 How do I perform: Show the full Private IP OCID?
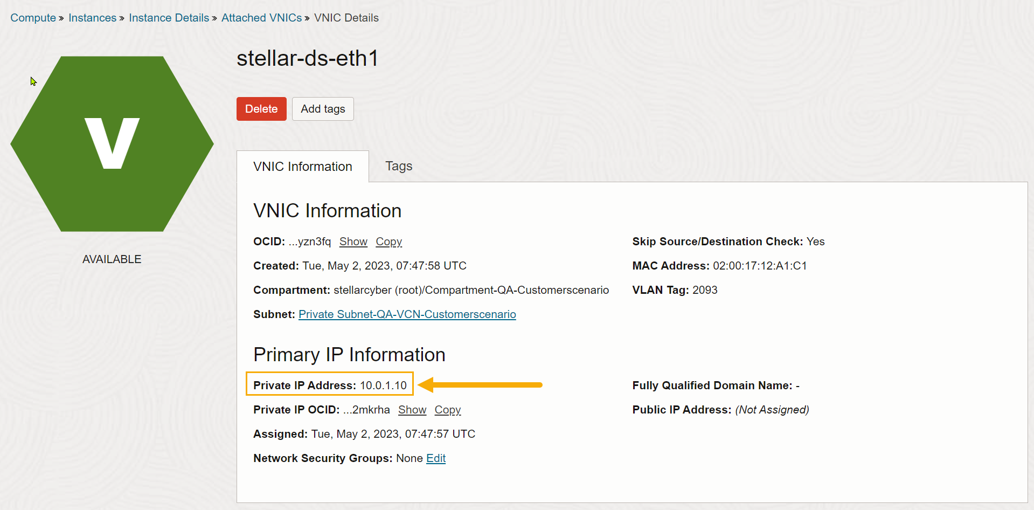tap(412, 410)
